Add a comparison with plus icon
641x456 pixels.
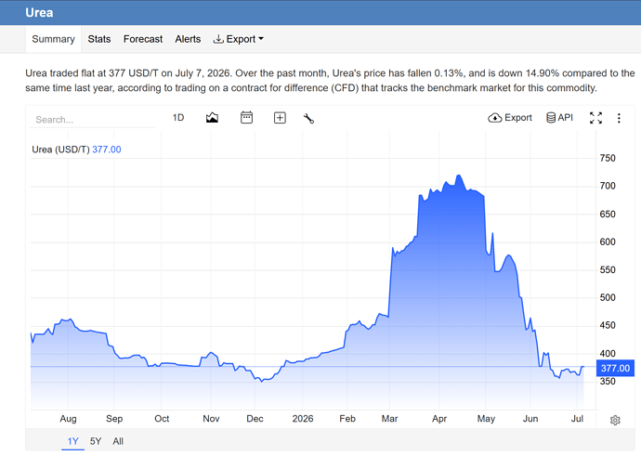280,118
